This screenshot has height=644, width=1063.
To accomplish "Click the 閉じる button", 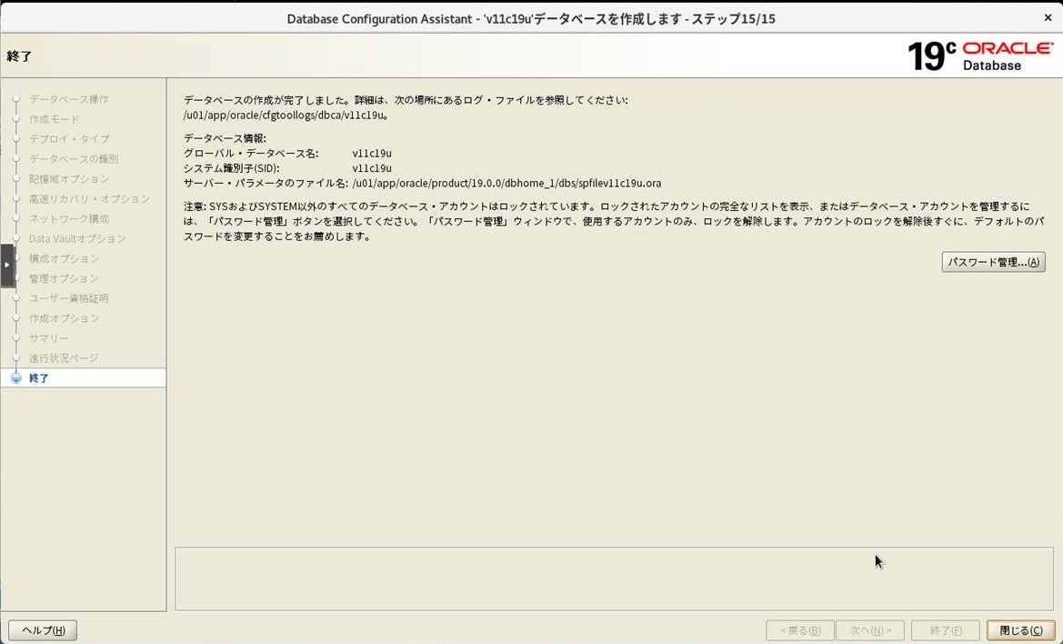I will click(1020, 630).
